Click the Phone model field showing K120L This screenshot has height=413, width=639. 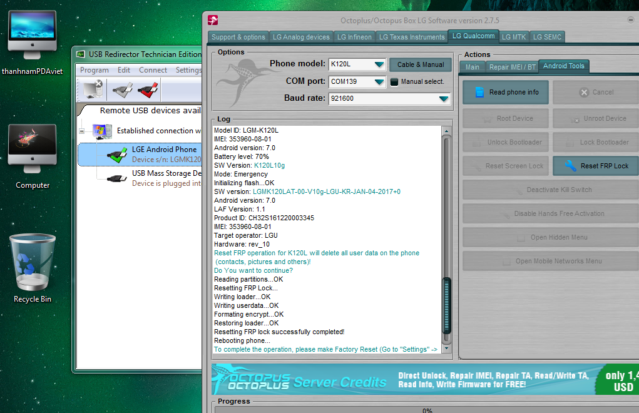click(357, 64)
